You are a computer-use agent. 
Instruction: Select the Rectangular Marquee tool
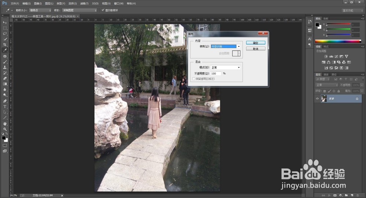pos(5,28)
